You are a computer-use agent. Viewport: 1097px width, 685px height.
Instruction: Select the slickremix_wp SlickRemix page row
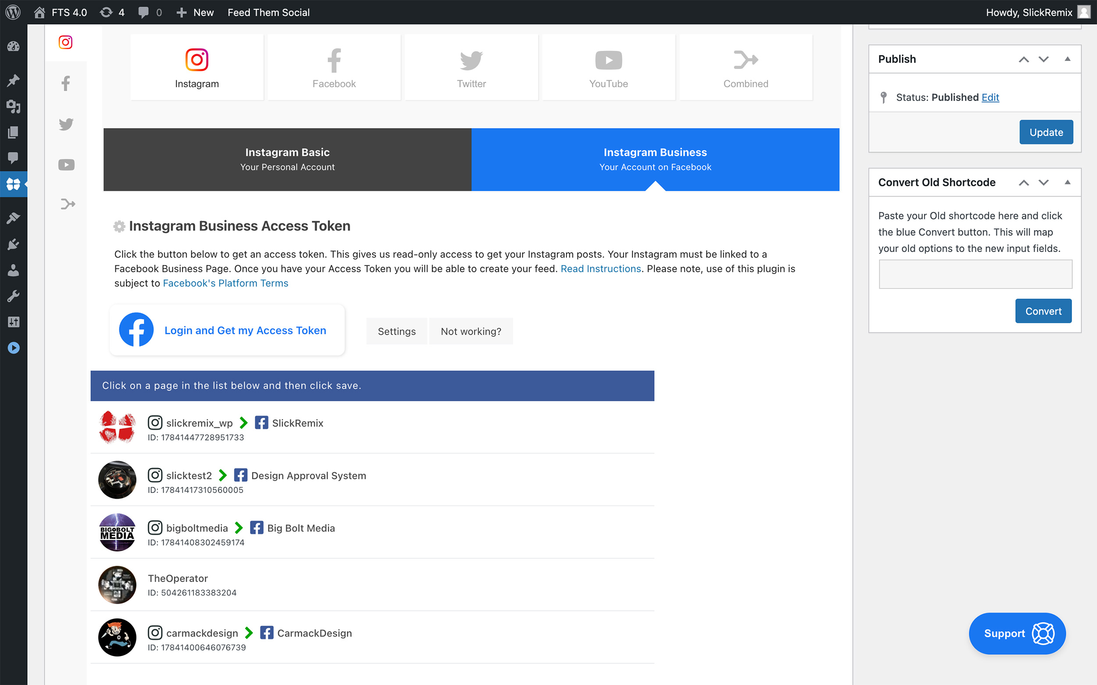click(x=372, y=428)
